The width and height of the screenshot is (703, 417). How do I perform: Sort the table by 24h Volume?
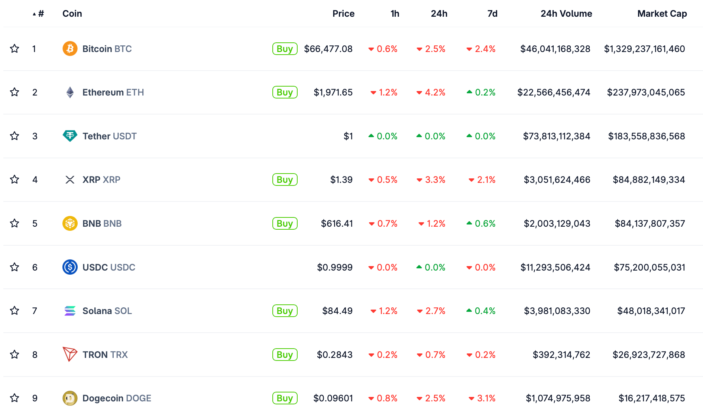point(566,14)
